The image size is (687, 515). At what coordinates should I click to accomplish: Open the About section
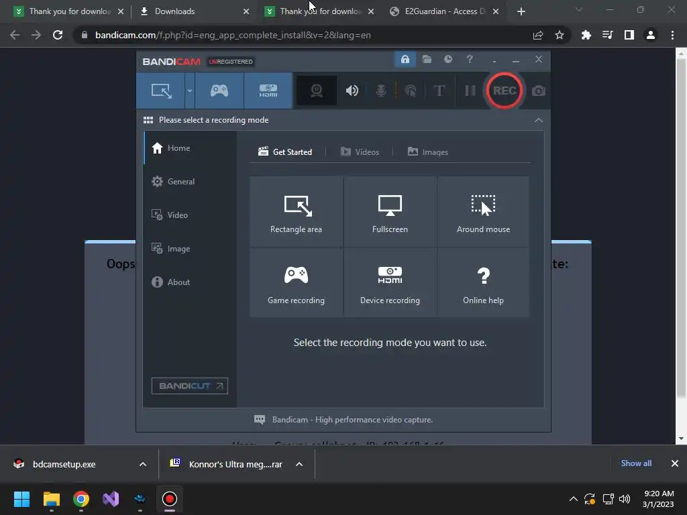point(190,282)
